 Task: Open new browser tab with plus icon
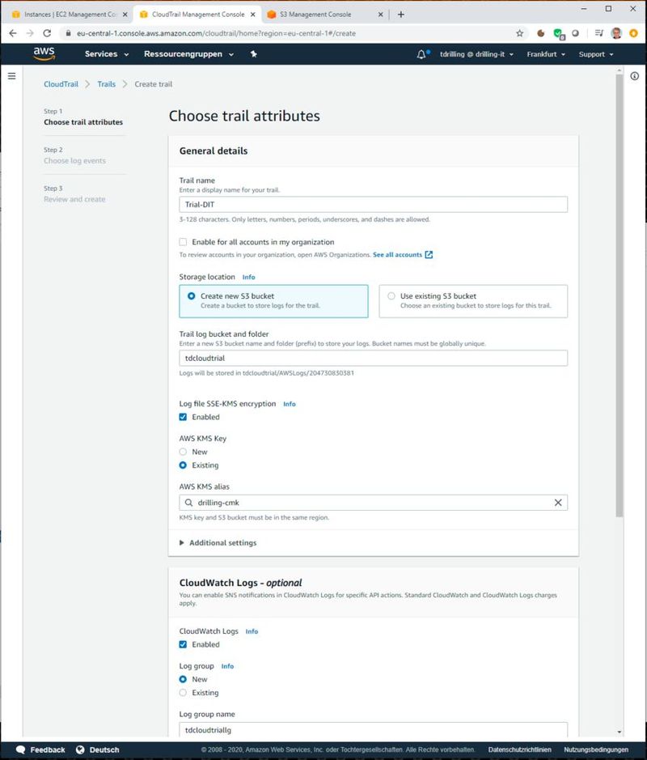[x=401, y=15]
